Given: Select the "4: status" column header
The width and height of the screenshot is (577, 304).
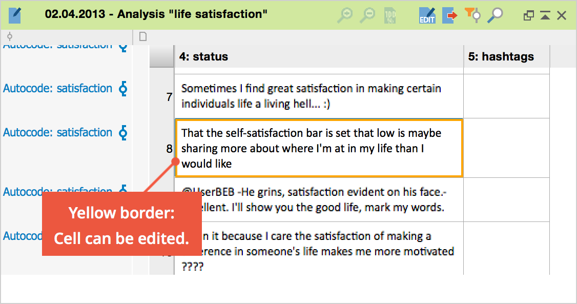Looking at the screenshot, I should point(318,57).
